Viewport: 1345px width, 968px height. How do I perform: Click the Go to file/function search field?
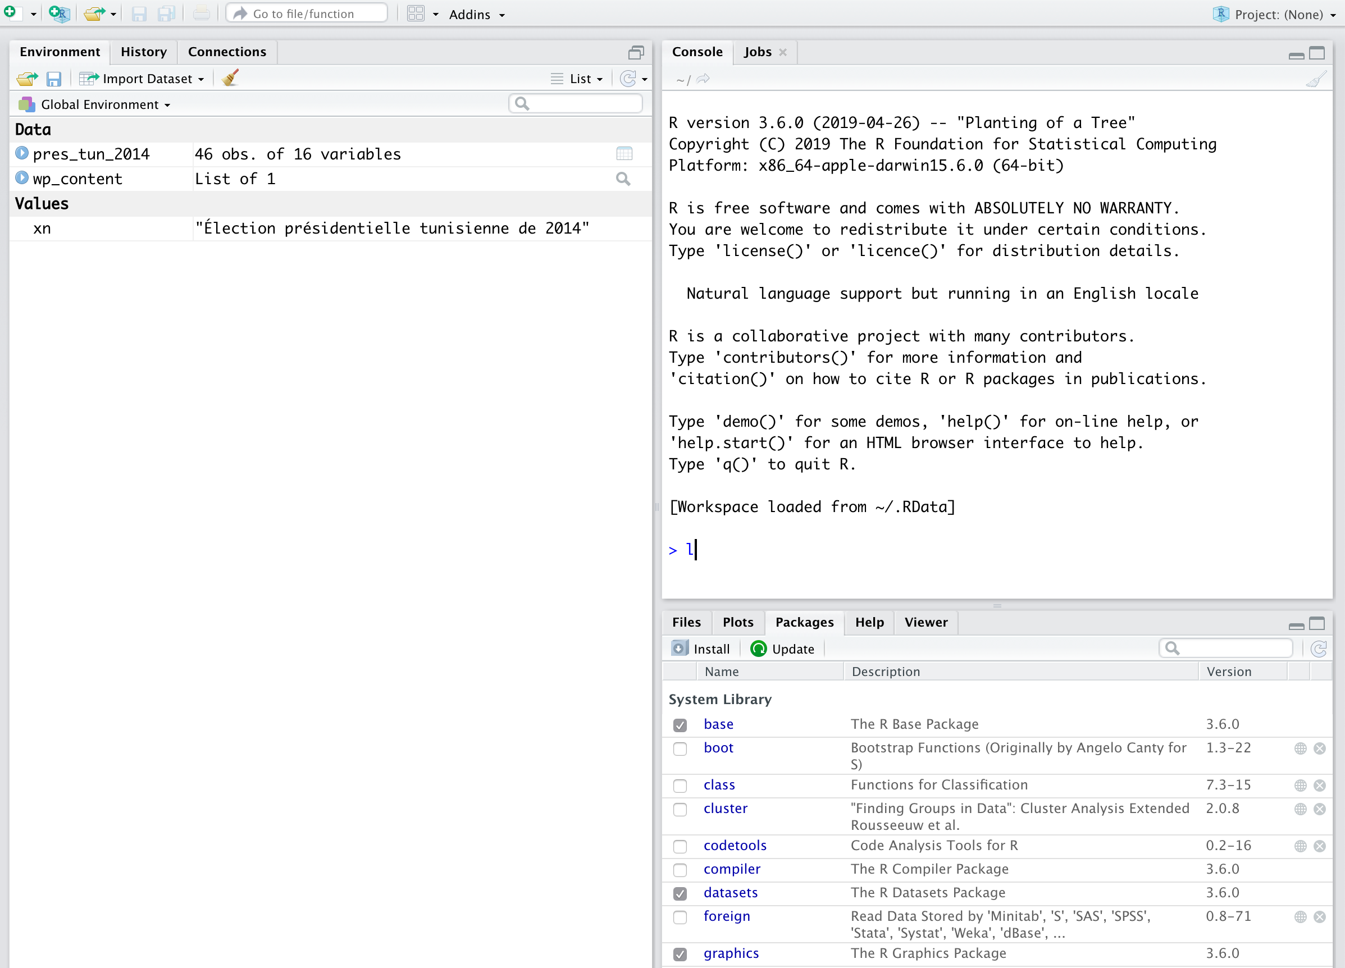click(x=306, y=13)
